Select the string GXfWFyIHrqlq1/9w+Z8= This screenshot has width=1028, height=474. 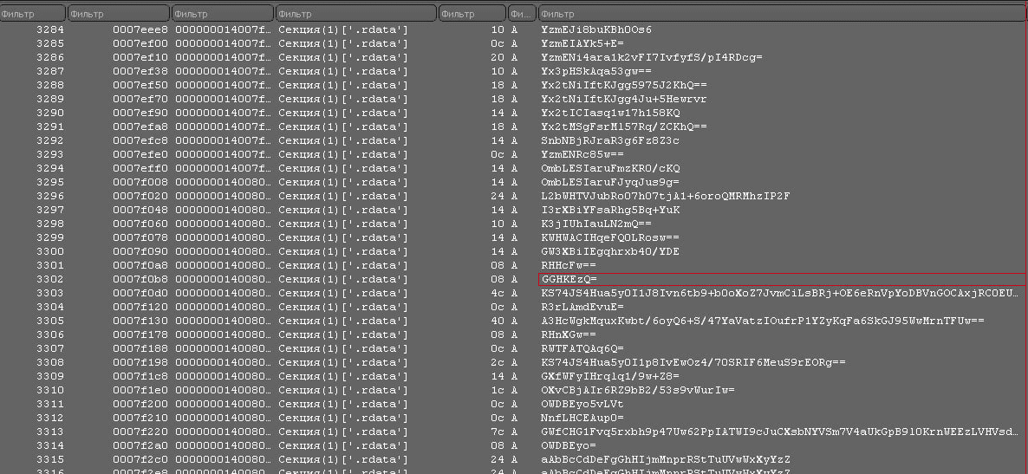610,376
